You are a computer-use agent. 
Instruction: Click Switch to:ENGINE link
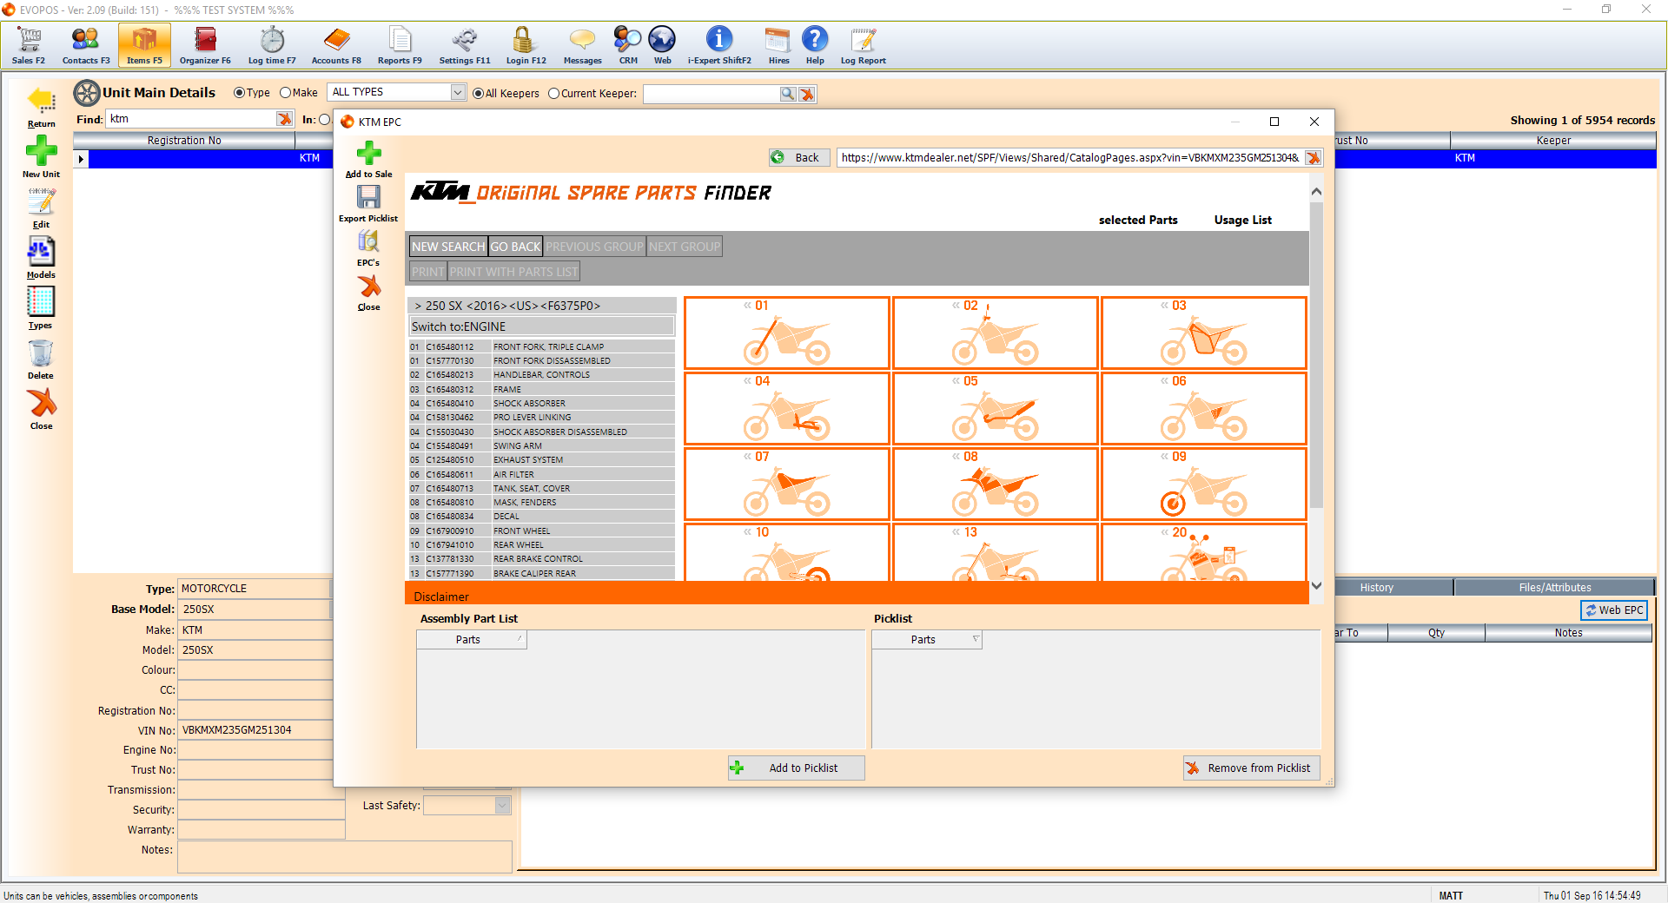tap(541, 326)
